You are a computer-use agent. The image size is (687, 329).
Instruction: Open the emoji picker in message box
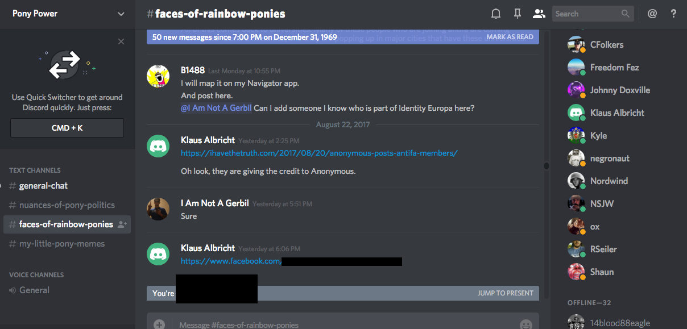coord(525,324)
